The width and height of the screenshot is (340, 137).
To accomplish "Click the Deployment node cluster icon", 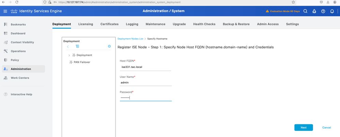I will [74, 55].
